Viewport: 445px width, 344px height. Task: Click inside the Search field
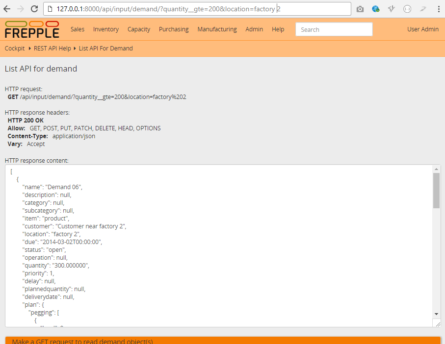[334, 29]
